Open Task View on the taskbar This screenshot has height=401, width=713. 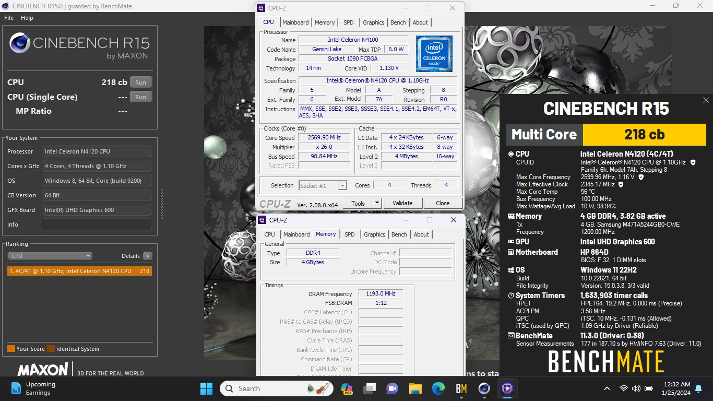coord(370,388)
